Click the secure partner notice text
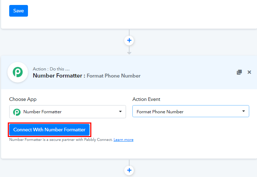 point(61,139)
